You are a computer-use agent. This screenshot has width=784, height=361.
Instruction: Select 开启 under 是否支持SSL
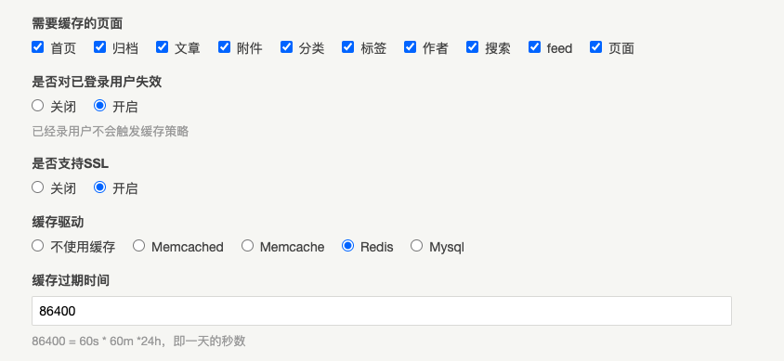tap(99, 187)
